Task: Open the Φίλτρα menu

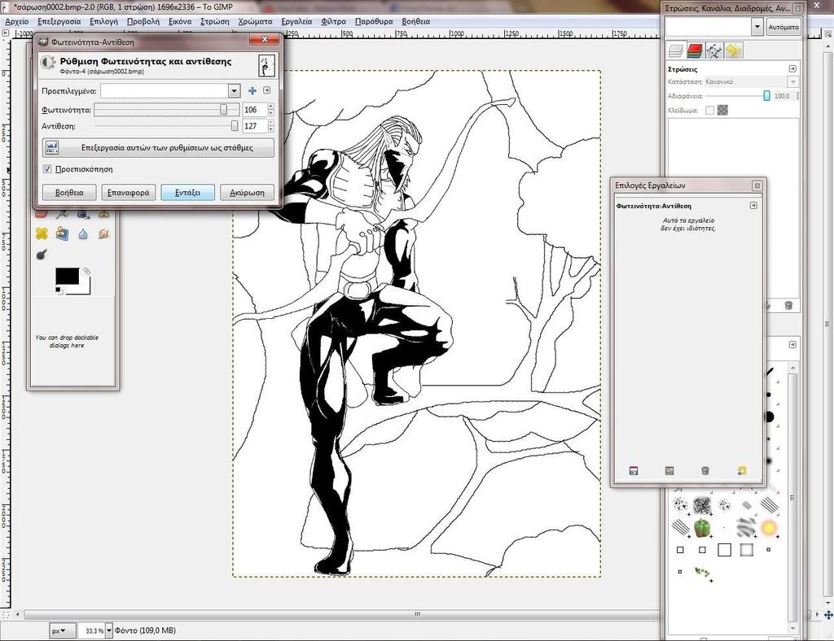Action: 333,21
